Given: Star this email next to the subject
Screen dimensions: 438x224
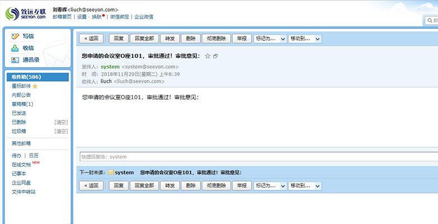Looking at the screenshot, I should click(208, 56).
